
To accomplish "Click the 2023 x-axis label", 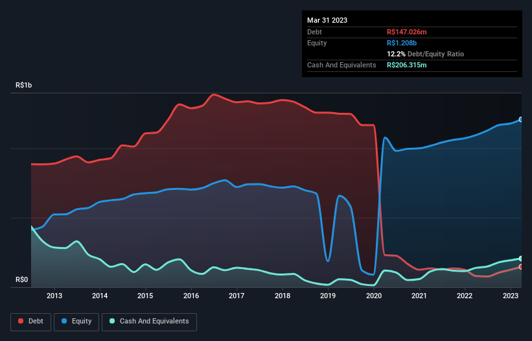I will (x=510, y=296).
